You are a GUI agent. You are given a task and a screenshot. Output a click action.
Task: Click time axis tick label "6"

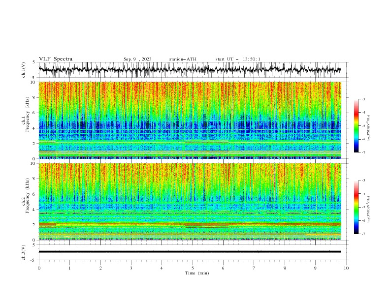223,268
